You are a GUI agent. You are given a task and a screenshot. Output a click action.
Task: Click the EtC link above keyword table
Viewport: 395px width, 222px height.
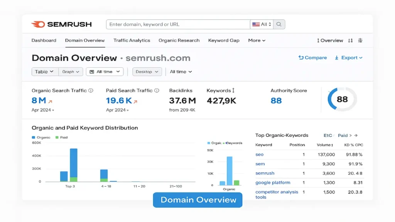327,135
